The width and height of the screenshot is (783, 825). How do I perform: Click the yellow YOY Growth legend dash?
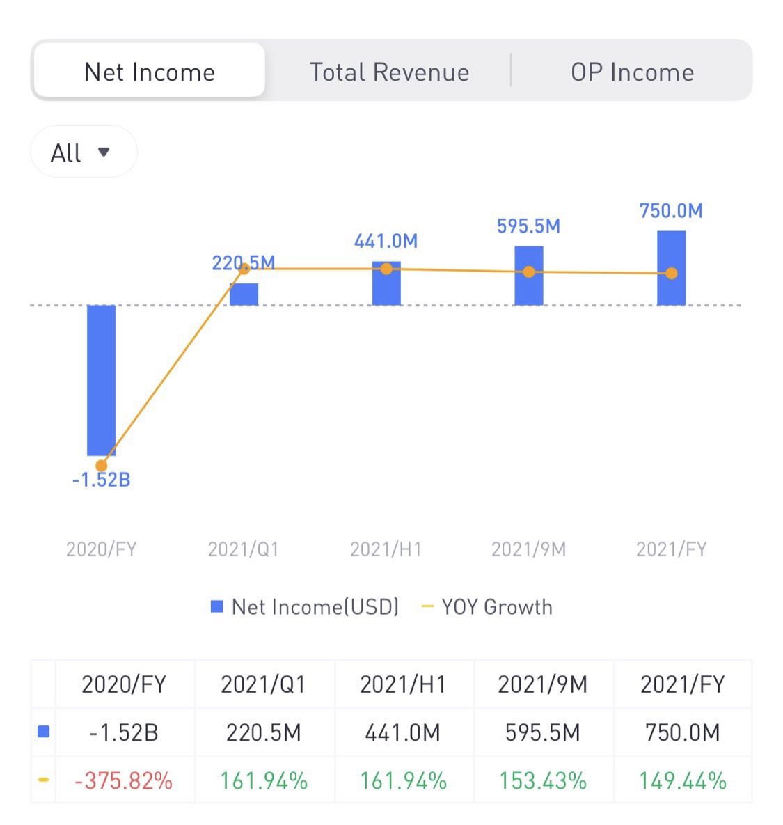(427, 606)
